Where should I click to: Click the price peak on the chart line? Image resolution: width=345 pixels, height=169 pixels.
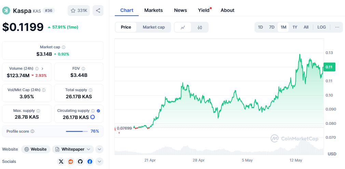tap(300, 54)
